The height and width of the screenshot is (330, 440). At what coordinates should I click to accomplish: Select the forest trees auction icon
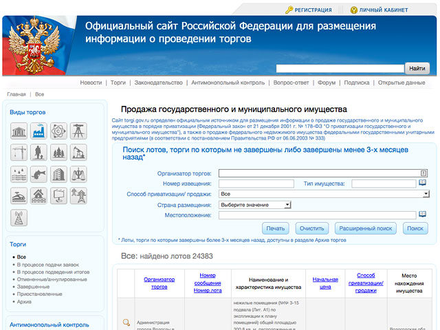tap(59, 152)
